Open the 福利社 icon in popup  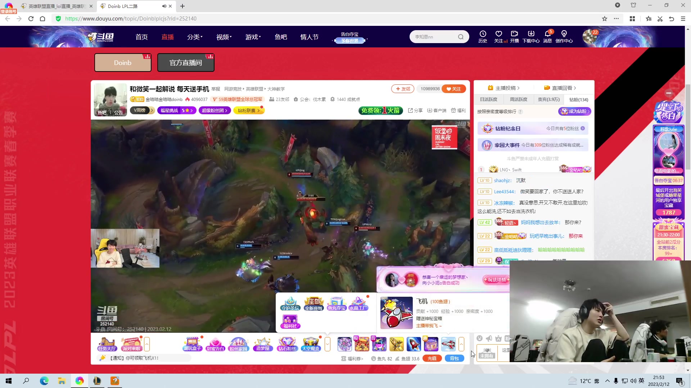tap(290, 322)
